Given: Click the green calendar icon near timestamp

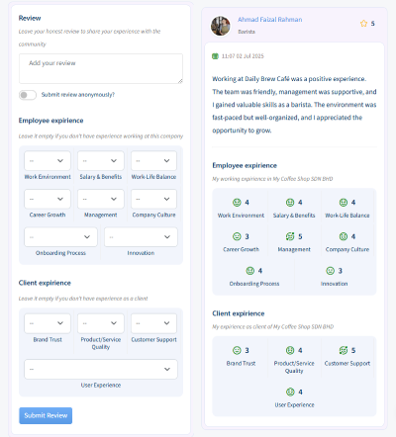Looking at the screenshot, I should coord(215,56).
